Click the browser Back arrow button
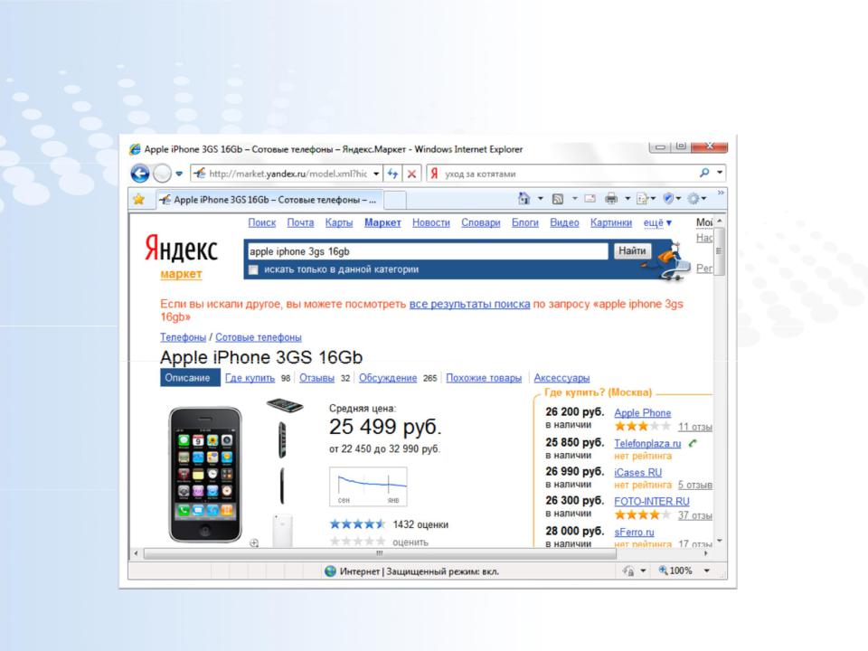868x651 pixels. (140, 174)
